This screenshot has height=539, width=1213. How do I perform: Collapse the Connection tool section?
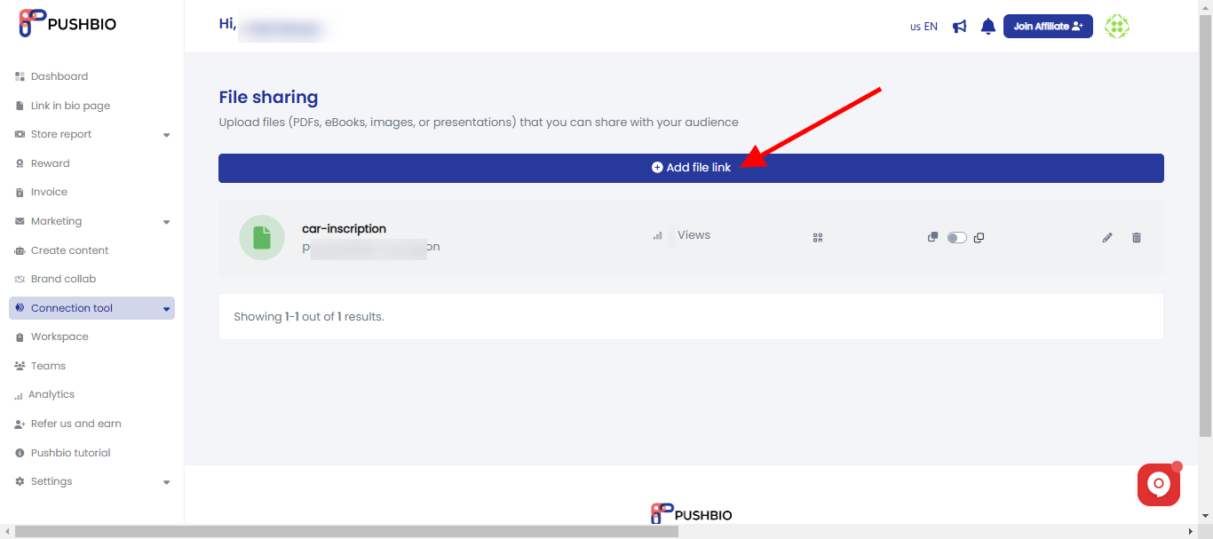pyautogui.click(x=91, y=307)
